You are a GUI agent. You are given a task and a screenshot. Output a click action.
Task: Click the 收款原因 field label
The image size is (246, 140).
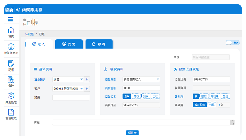[x=110, y=79]
